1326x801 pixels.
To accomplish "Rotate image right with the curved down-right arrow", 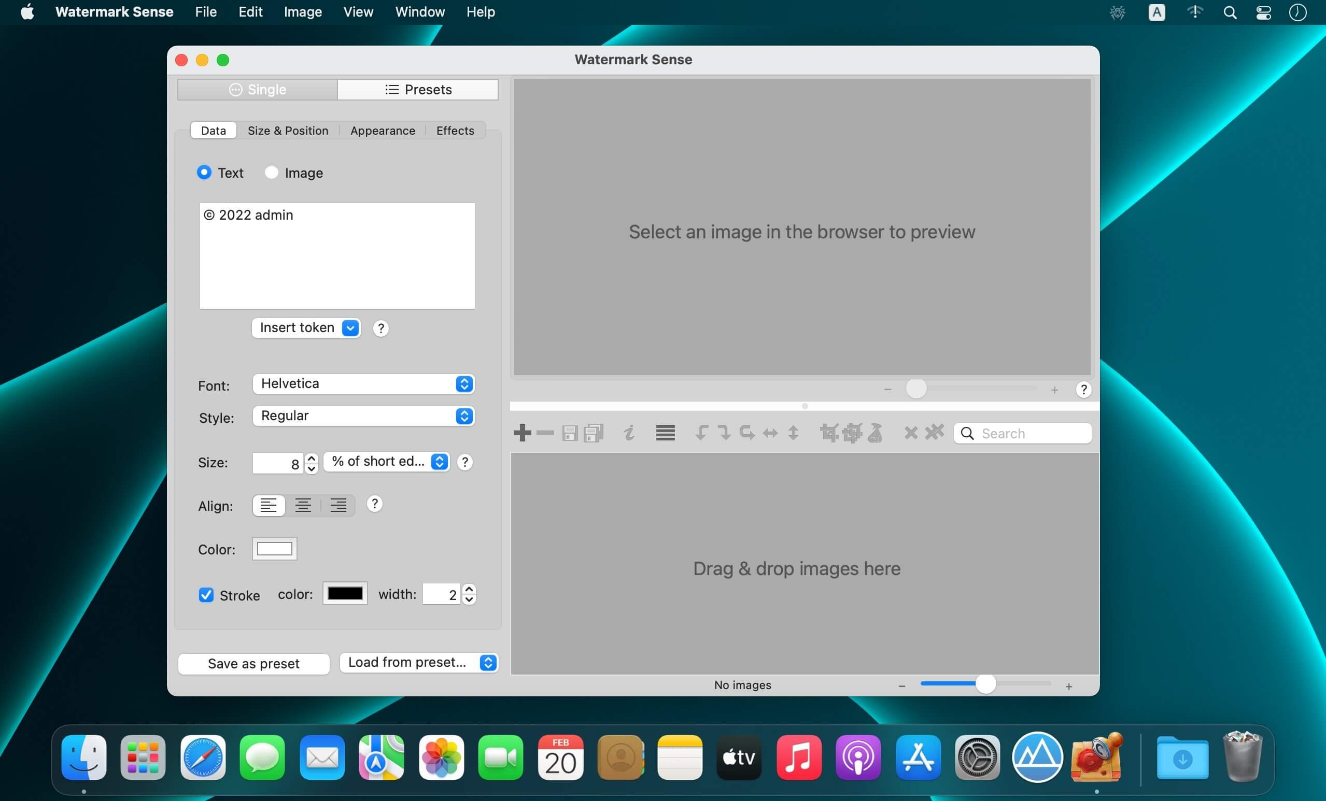I will pos(724,433).
